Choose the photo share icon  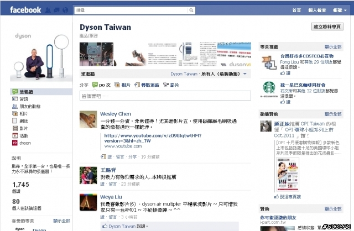pyautogui.click(x=117, y=85)
